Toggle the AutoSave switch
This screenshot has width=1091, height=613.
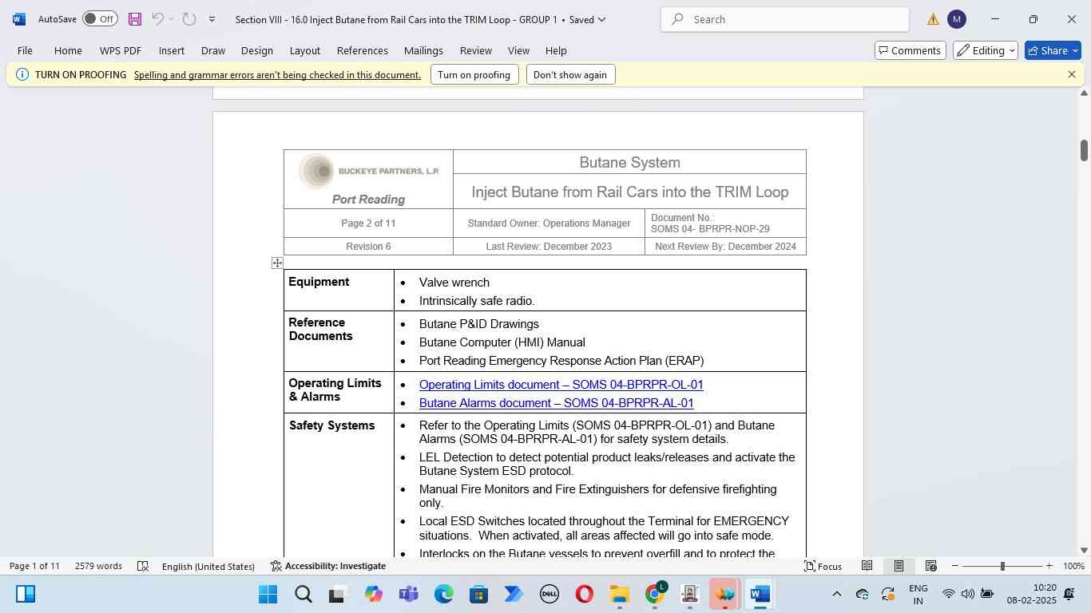100,19
